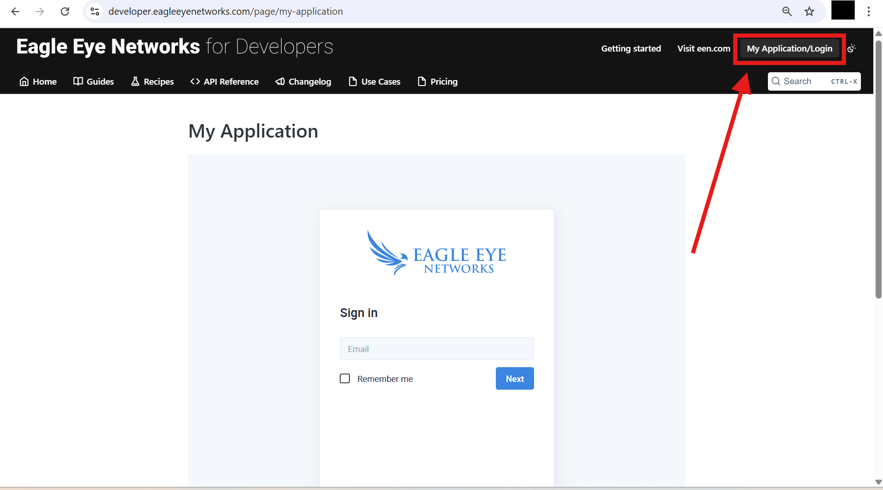Open the Home nav item
The height and width of the screenshot is (490, 883).
coord(38,81)
